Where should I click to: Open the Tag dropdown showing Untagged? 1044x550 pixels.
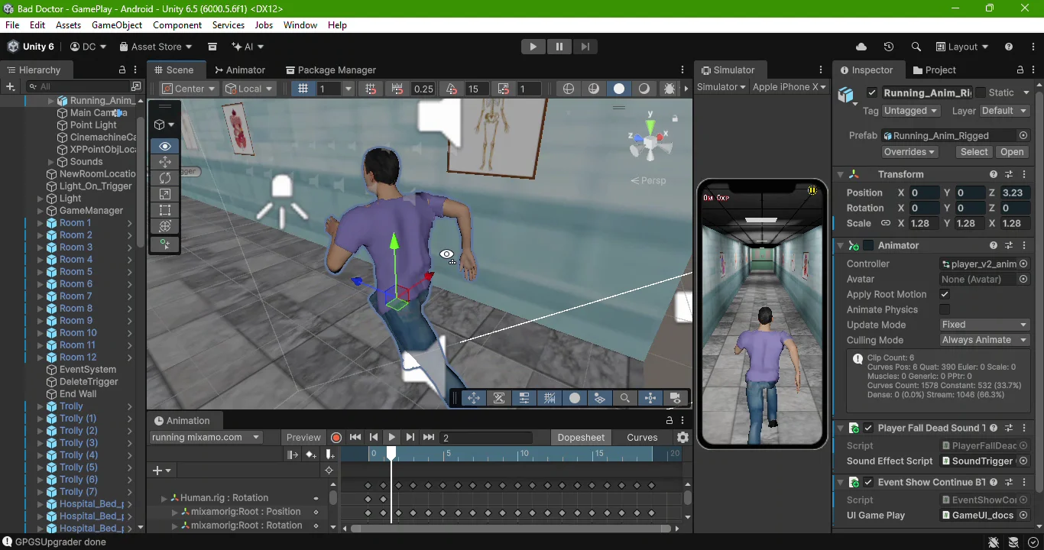pyautogui.click(x=910, y=111)
